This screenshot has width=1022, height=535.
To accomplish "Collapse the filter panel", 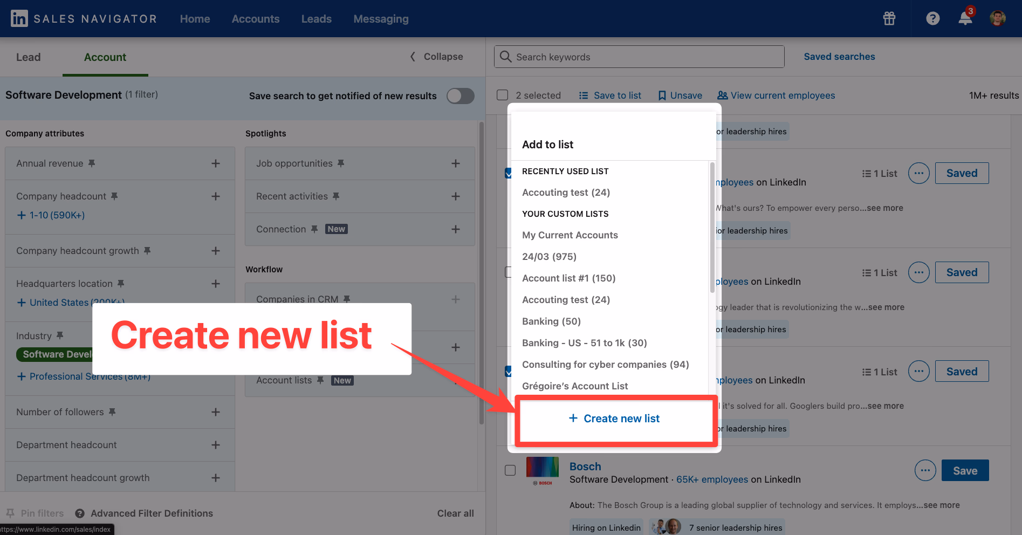I will [436, 57].
